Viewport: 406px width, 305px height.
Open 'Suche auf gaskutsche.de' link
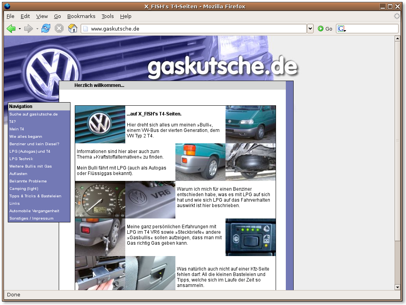(34, 114)
